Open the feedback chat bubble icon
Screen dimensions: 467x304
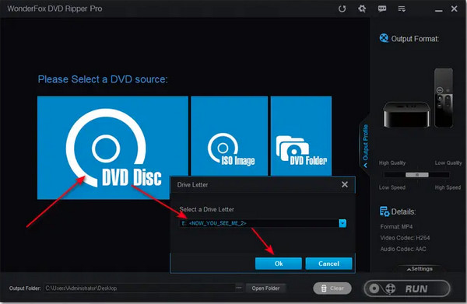382,9
